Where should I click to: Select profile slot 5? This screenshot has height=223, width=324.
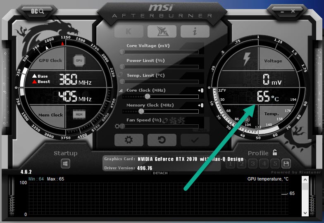(x=275, y=164)
